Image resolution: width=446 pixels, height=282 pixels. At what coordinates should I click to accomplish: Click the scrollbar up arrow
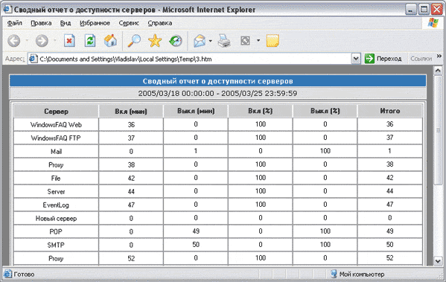pyautogui.click(x=438, y=70)
